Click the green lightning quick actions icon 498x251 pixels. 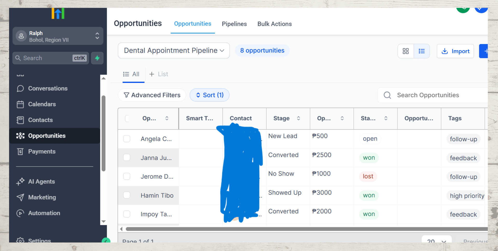97,58
